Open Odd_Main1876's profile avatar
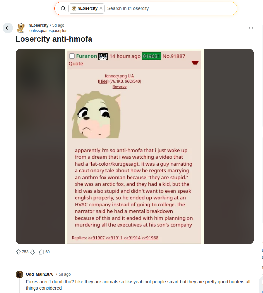Image resolution: width=263 pixels, height=293 pixels. click(20, 274)
